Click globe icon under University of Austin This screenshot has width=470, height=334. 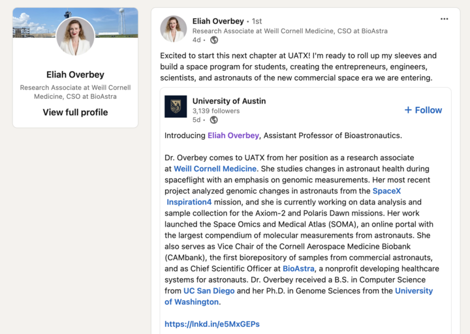[x=213, y=120]
